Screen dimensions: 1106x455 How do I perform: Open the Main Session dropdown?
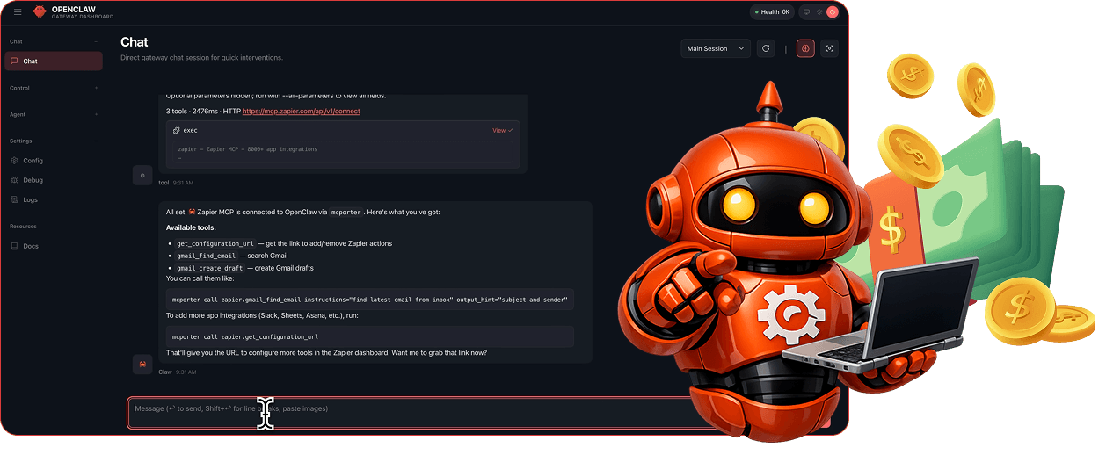[716, 48]
